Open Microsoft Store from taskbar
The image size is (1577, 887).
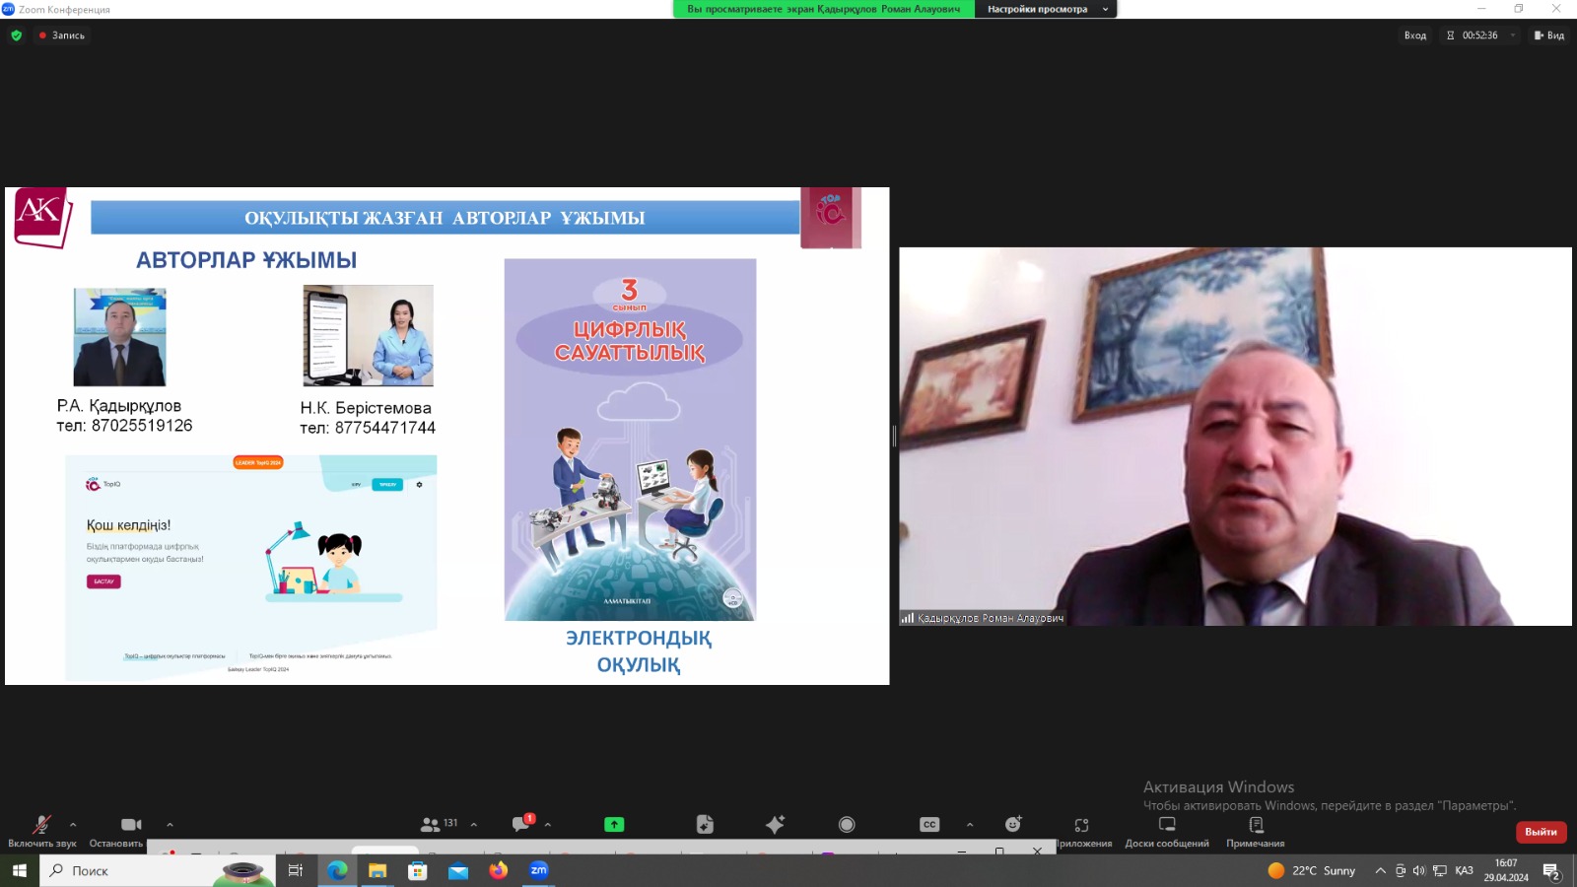pos(418,870)
